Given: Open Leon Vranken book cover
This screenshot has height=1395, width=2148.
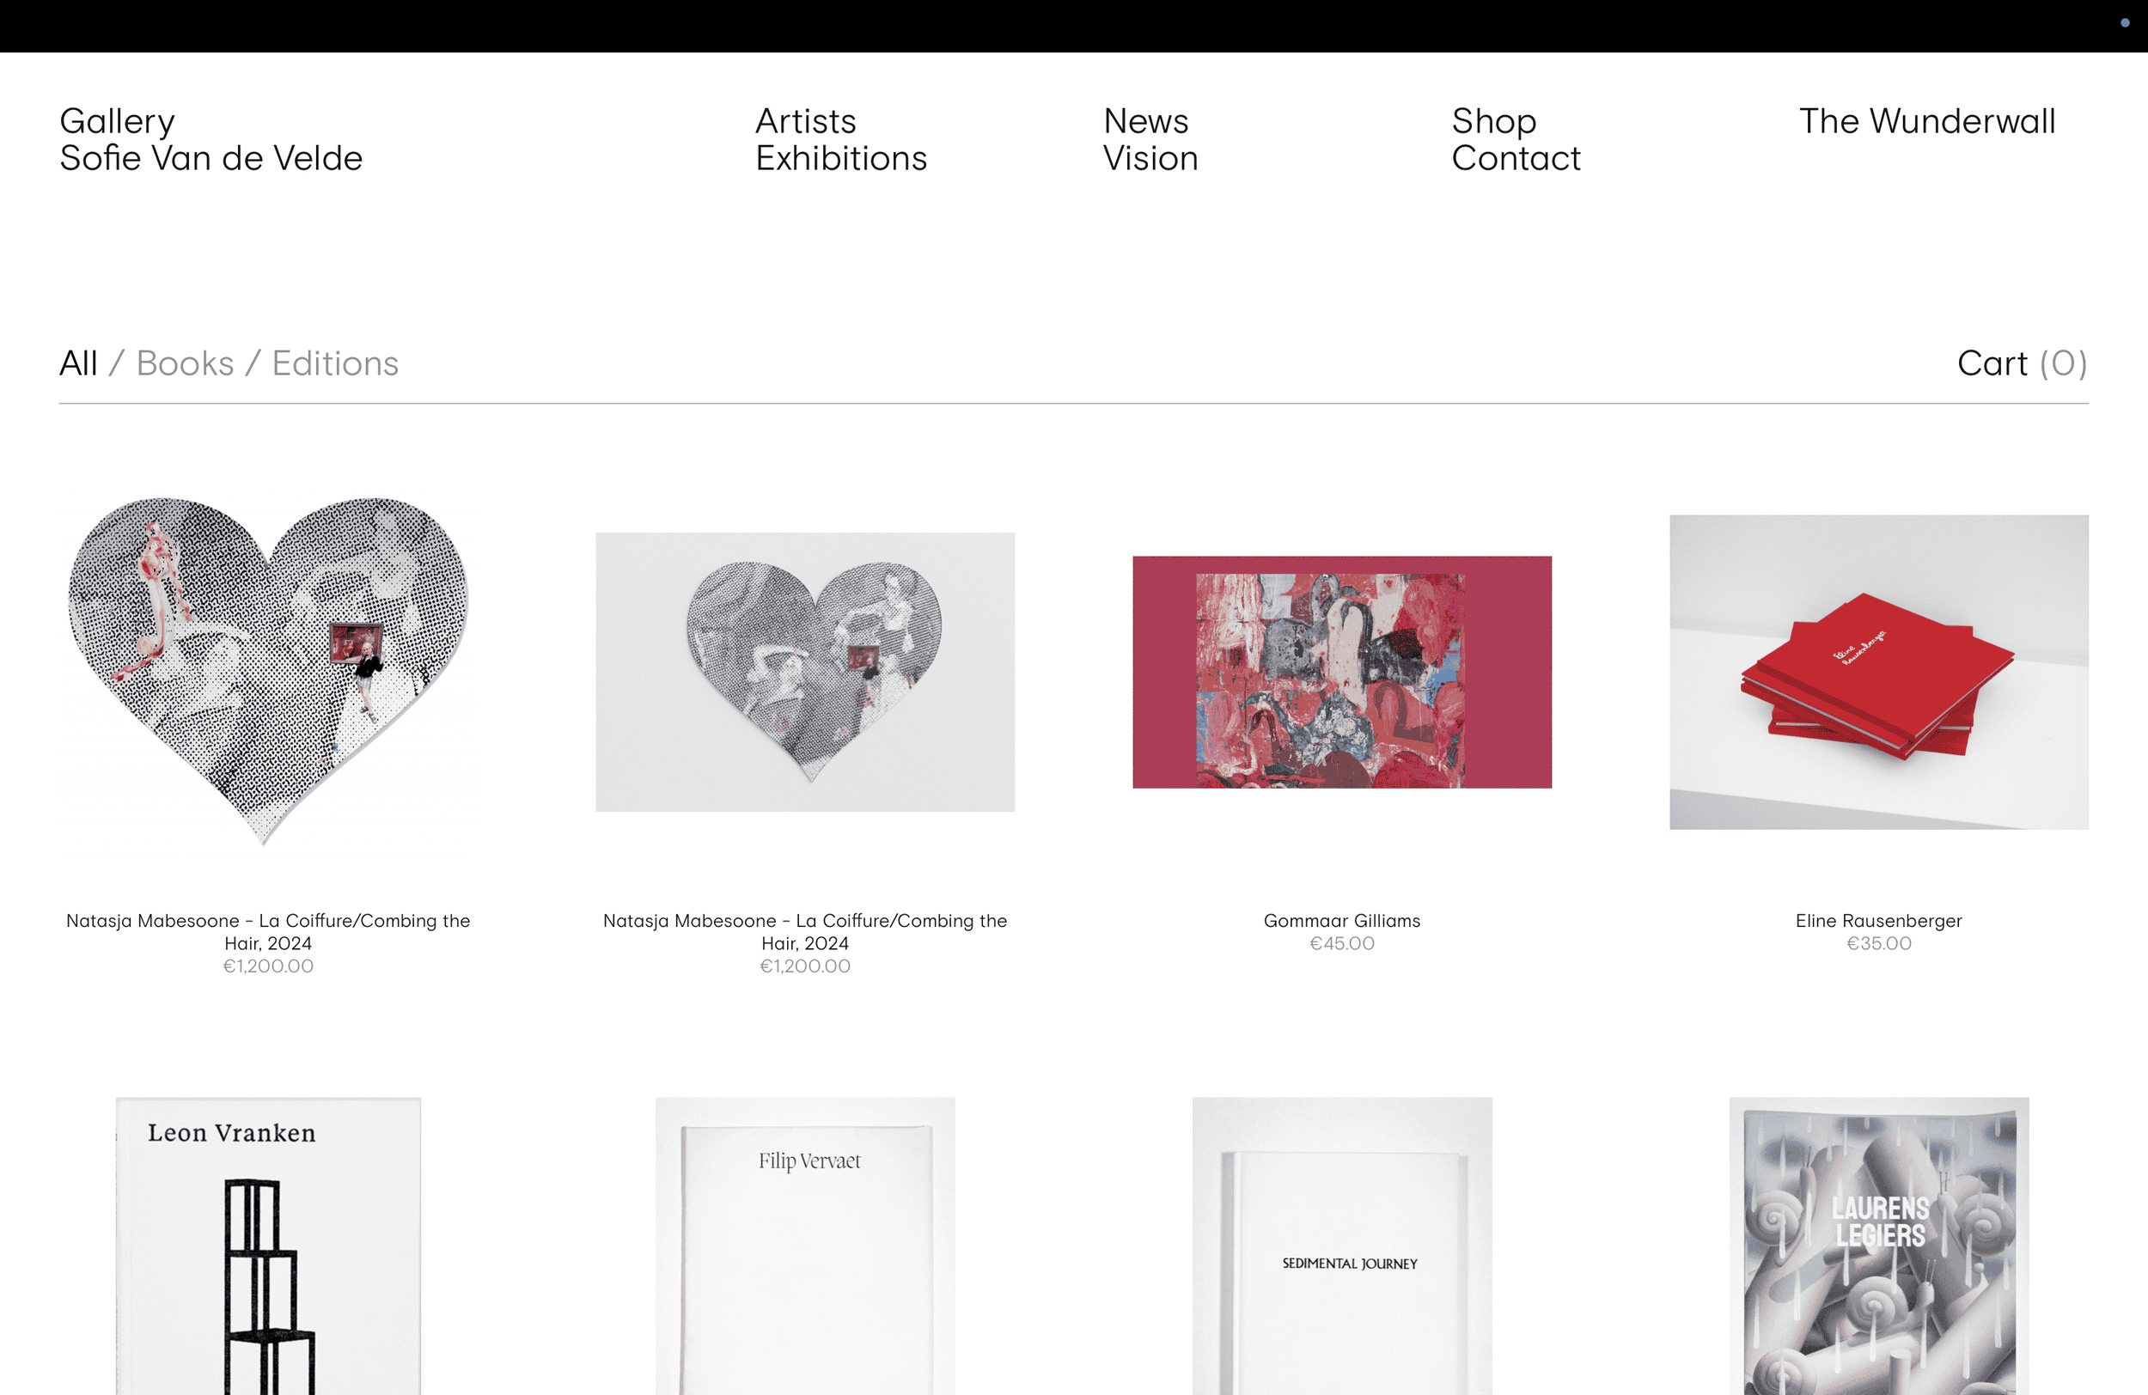Looking at the screenshot, I should pyautogui.click(x=268, y=1246).
